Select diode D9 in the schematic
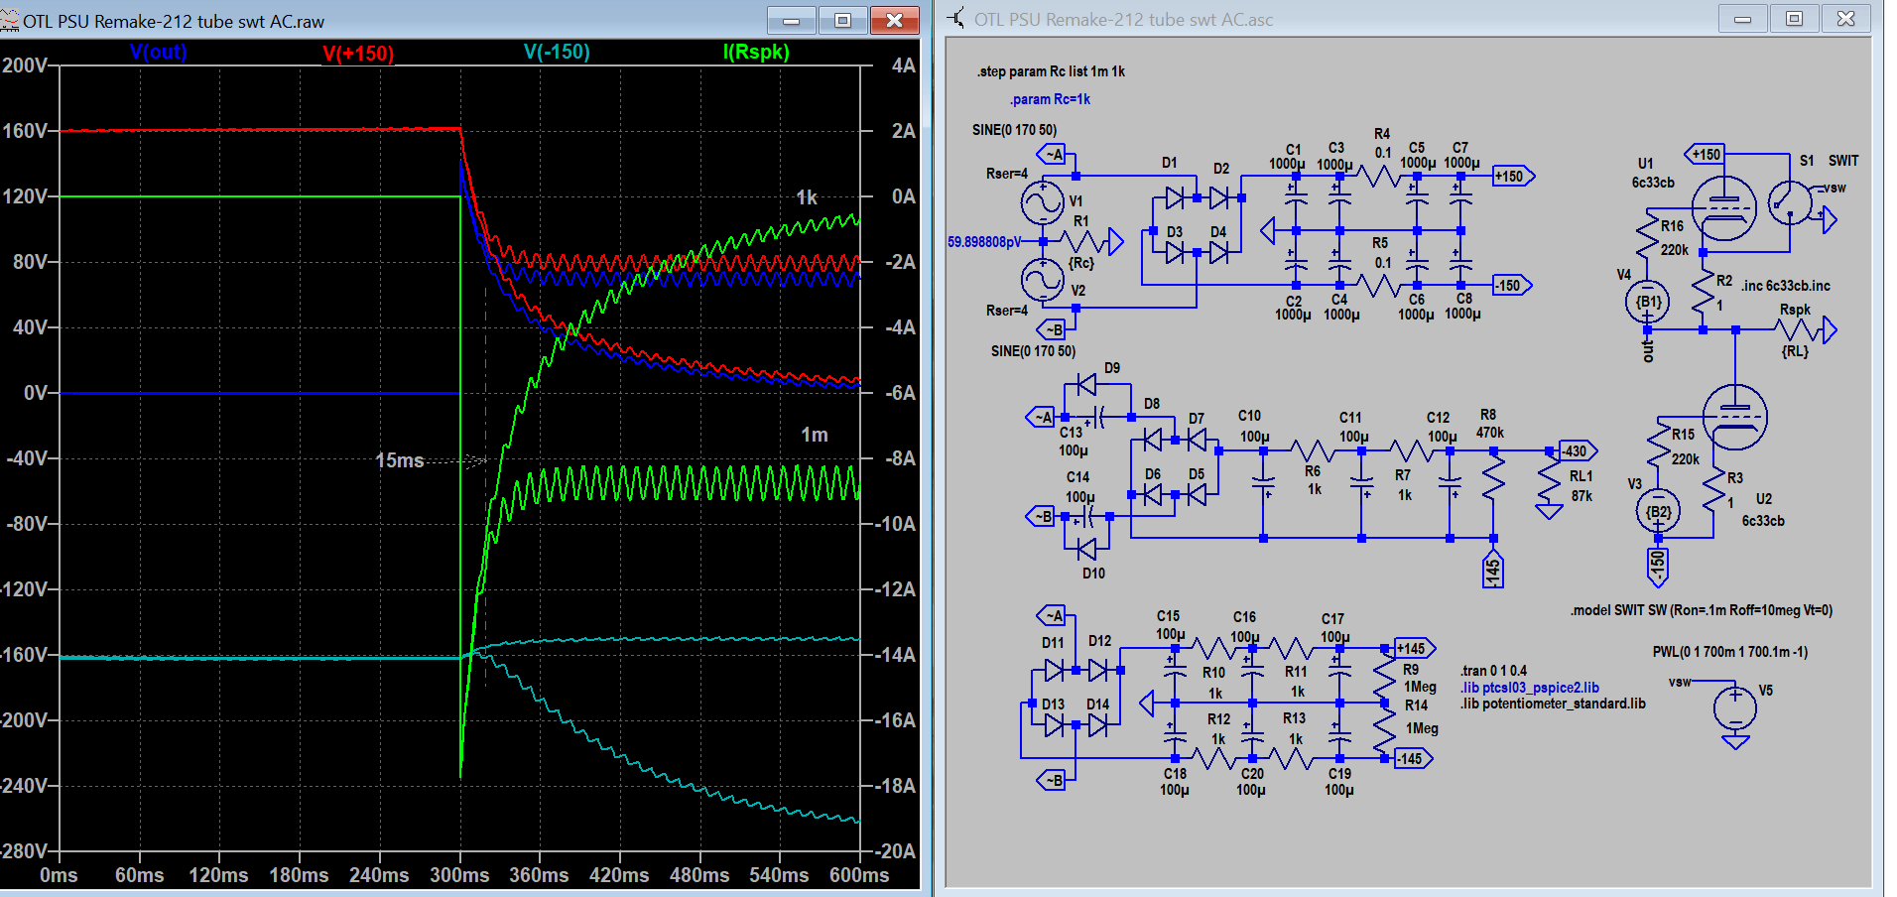1897x897 pixels. (1086, 384)
